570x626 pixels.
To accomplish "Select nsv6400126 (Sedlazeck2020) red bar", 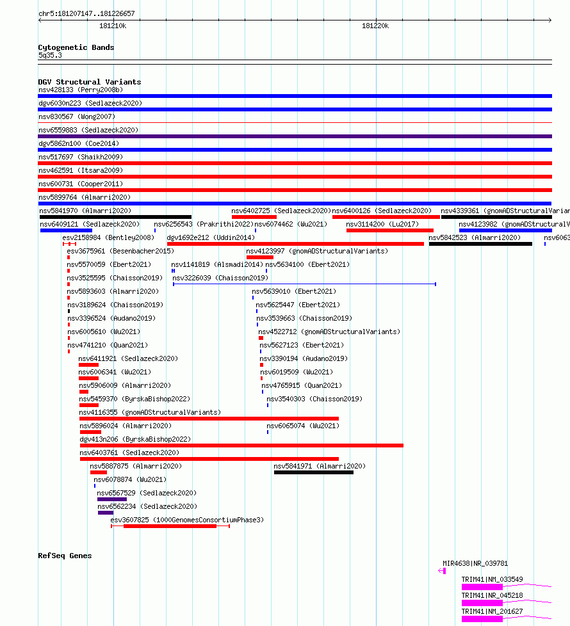I will click(386, 217).
